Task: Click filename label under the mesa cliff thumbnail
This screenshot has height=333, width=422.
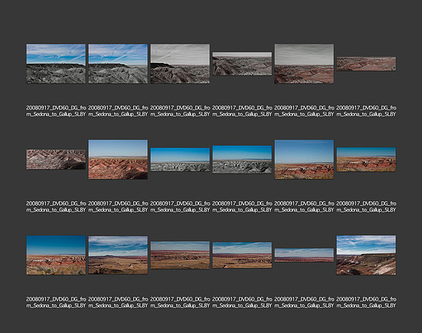Action: pos(366,303)
